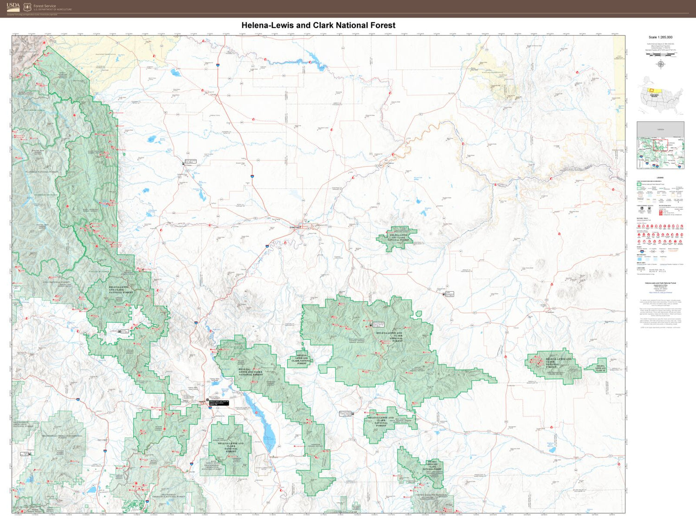Click 'U.S. DEPARTMENT OF AGRICULTURE' header text
696x525 pixels.
(52, 9)
